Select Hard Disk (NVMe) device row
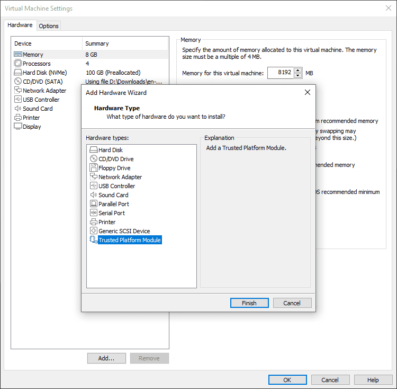Screen dimensions: 397x389 click(x=45, y=73)
